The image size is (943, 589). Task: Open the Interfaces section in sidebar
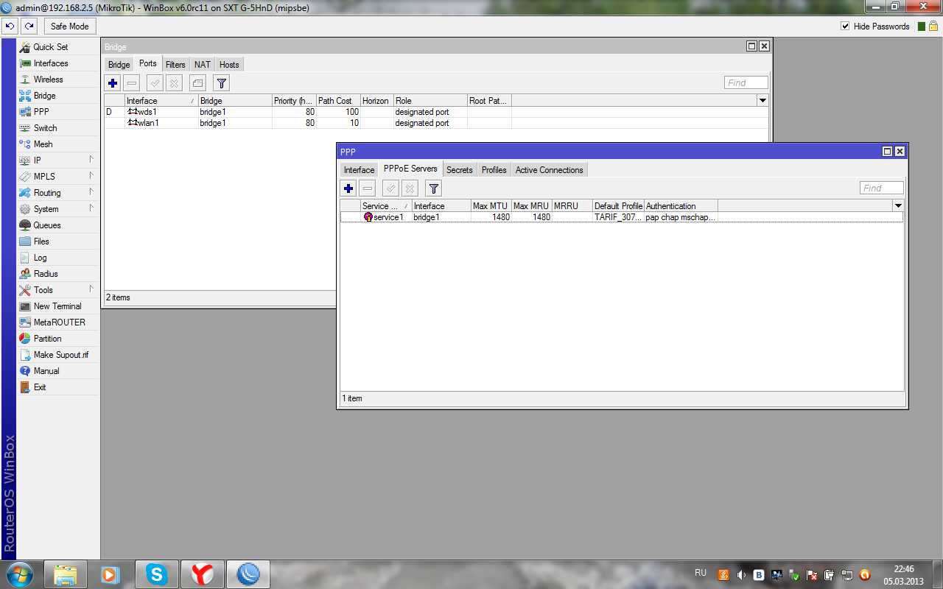pyautogui.click(x=57, y=63)
